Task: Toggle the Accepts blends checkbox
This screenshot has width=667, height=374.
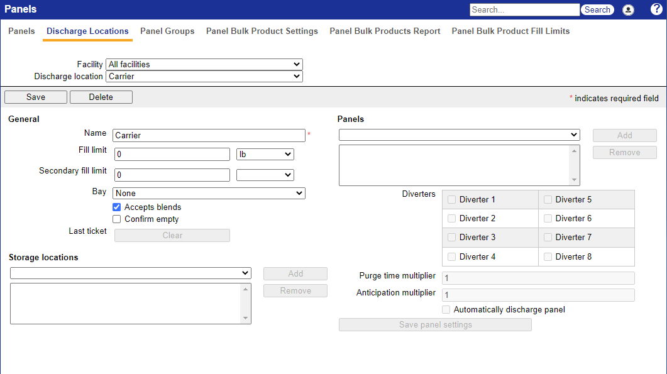Action: [x=117, y=207]
